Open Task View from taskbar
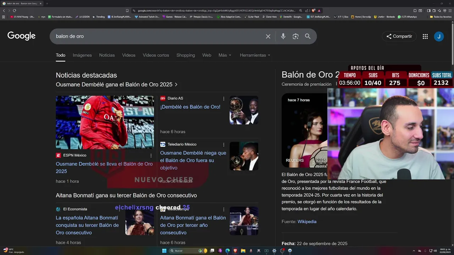The image size is (454, 255). click(212, 251)
